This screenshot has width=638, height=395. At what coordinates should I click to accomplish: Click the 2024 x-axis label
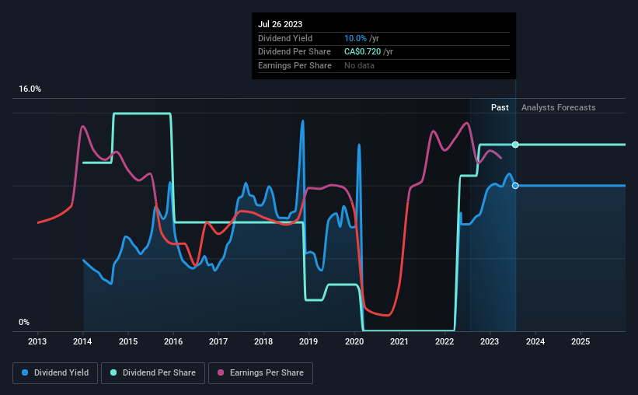click(x=535, y=341)
